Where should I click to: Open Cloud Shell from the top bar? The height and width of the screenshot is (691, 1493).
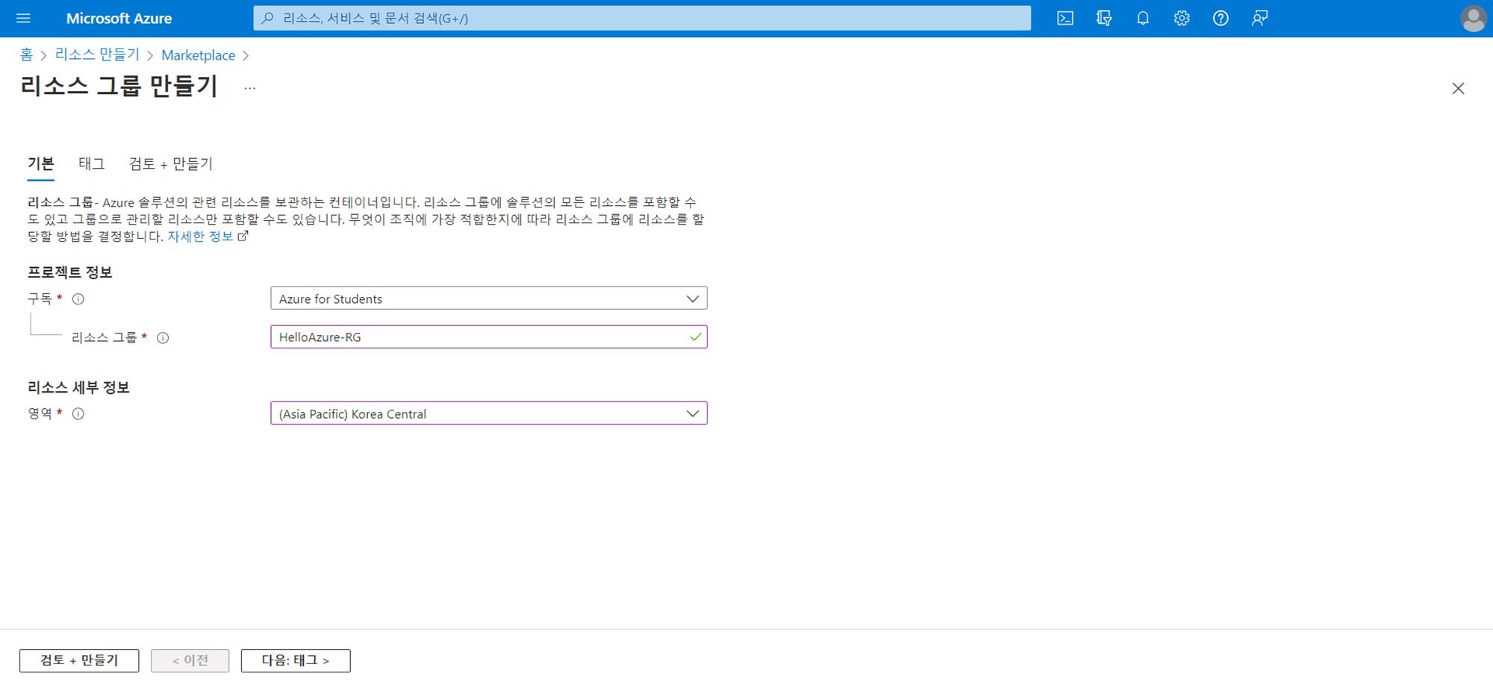point(1065,18)
